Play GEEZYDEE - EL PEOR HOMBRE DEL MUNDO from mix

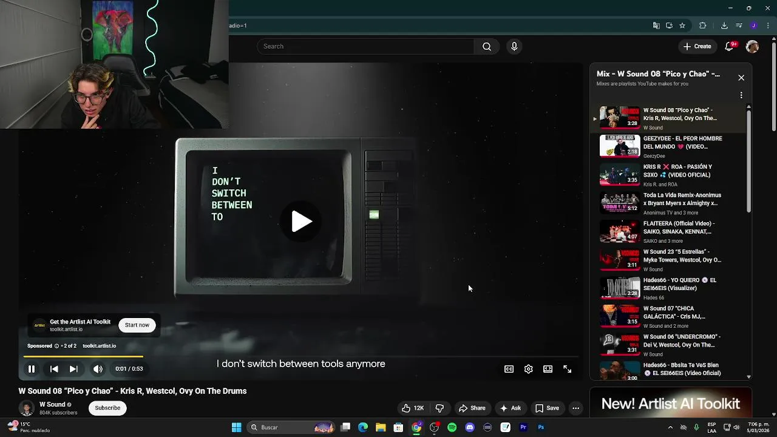click(x=668, y=147)
